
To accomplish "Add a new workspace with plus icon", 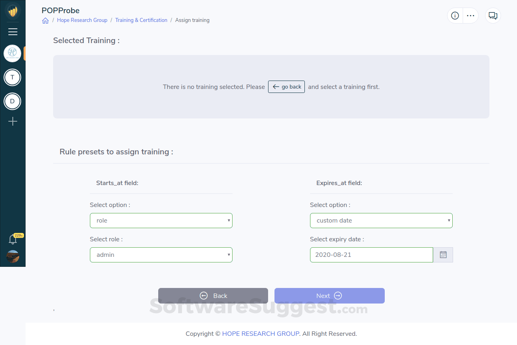I will (x=13, y=121).
